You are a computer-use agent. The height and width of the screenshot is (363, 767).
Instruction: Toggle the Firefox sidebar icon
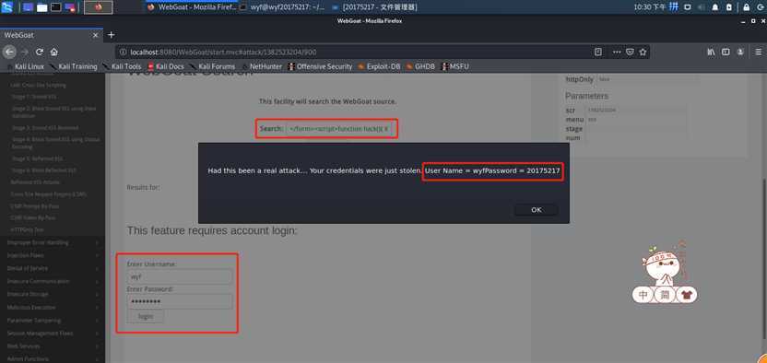pos(726,52)
